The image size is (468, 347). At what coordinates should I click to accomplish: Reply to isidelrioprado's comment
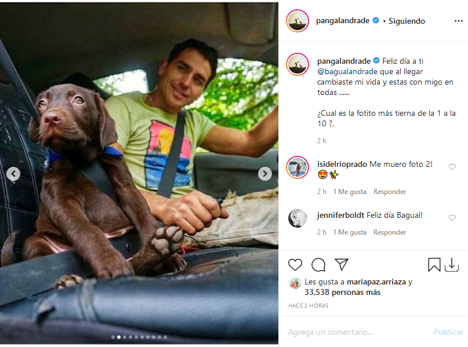click(389, 192)
